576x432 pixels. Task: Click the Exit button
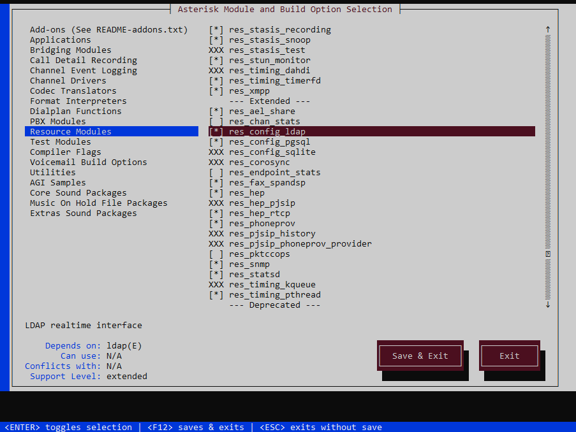tap(509, 356)
